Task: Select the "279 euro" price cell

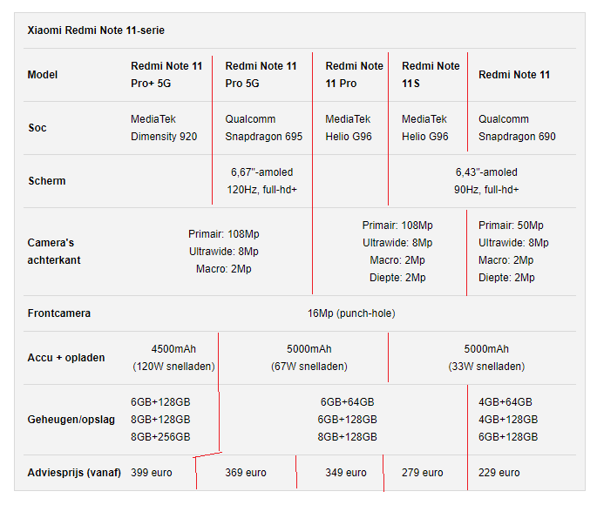Action: 422,473
